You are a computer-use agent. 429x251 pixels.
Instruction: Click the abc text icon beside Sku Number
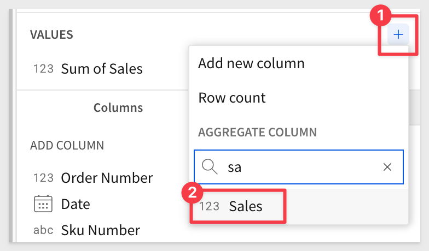43,230
